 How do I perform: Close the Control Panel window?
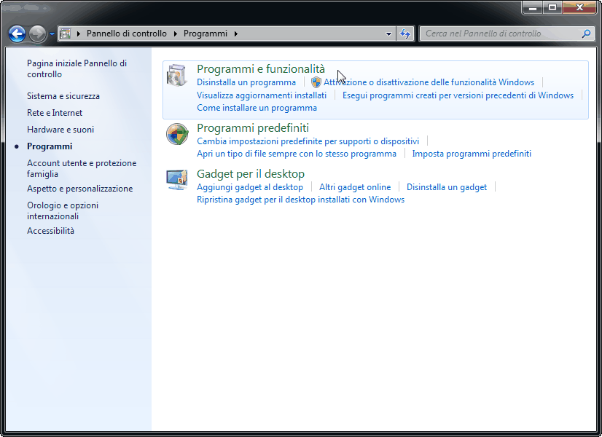[x=579, y=7]
